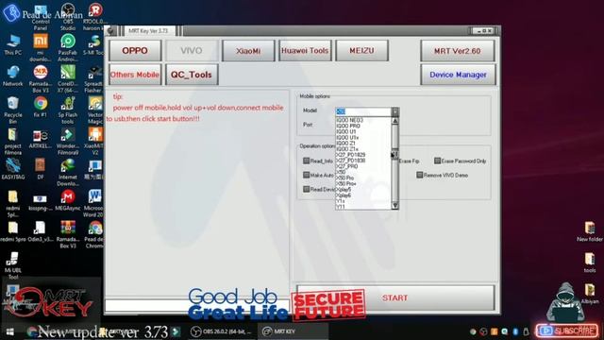Switch to the OPPO section

click(135, 50)
